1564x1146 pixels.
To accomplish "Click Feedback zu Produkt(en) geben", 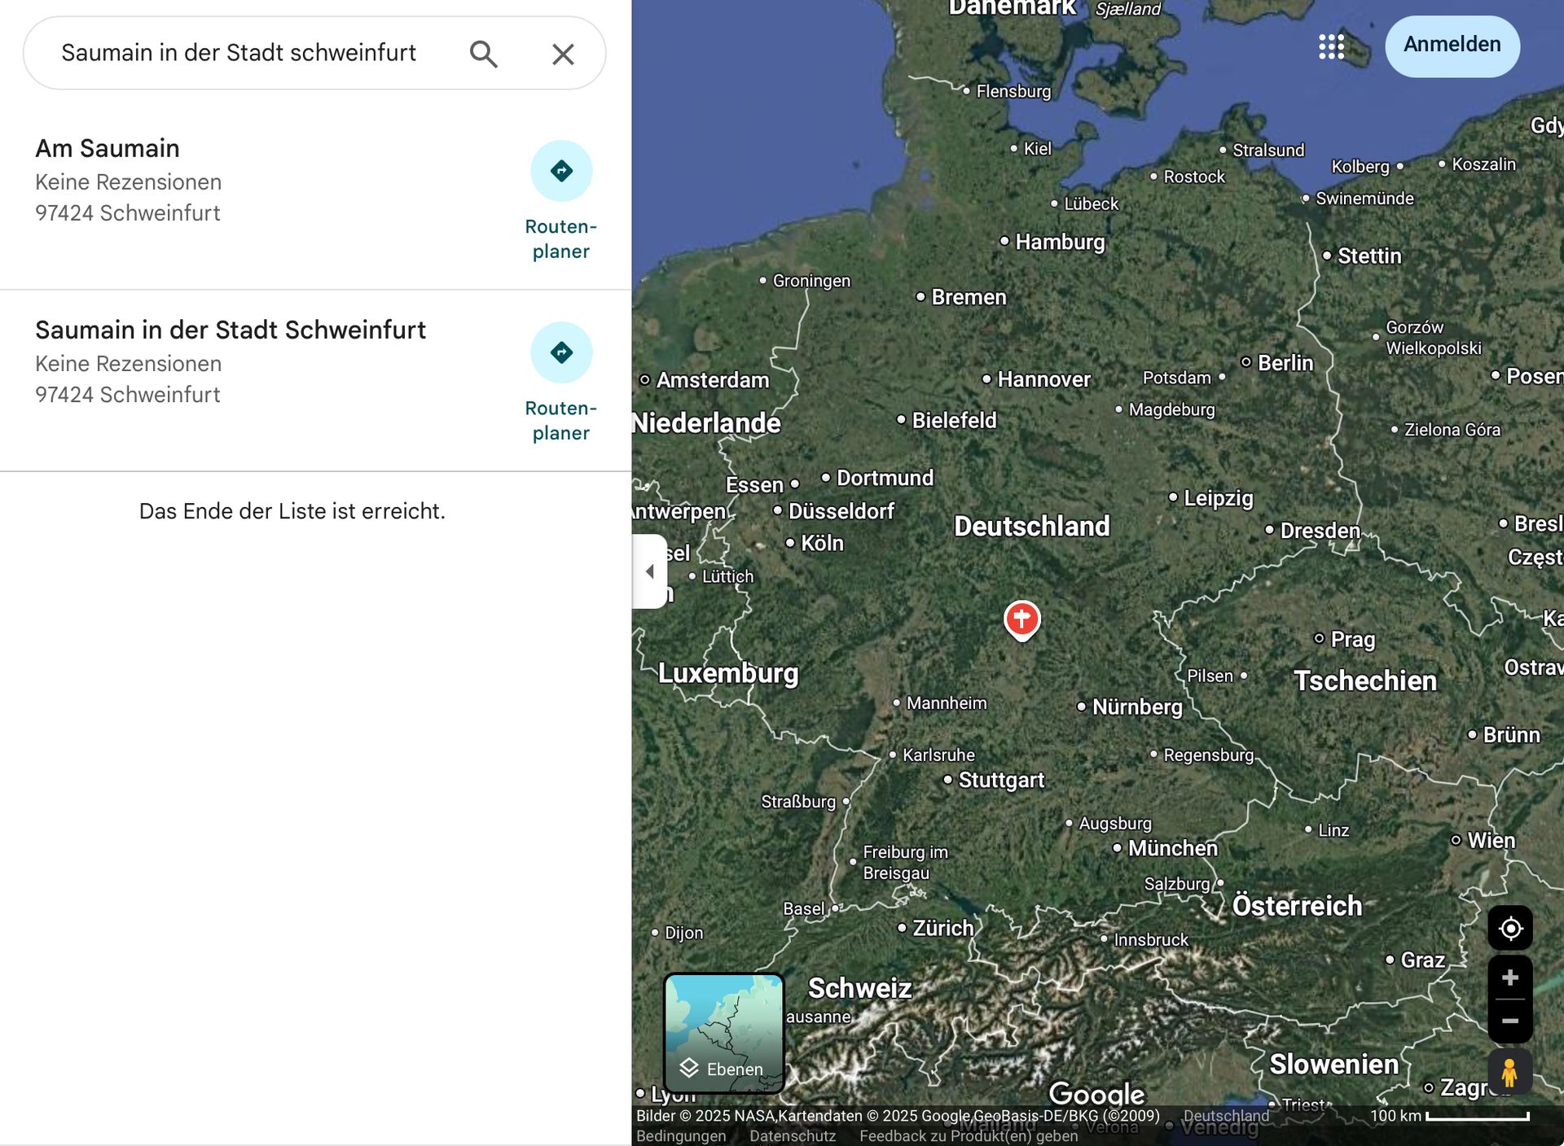I will [968, 1136].
